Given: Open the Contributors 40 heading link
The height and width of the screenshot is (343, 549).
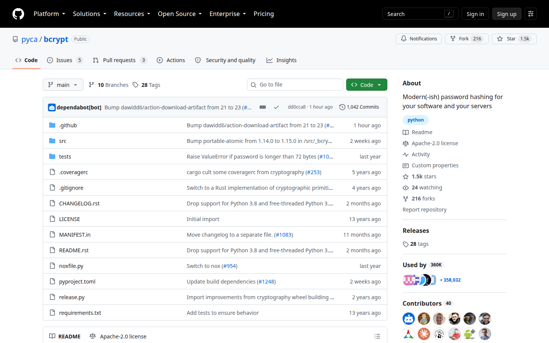Looking at the screenshot, I should point(427,303).
